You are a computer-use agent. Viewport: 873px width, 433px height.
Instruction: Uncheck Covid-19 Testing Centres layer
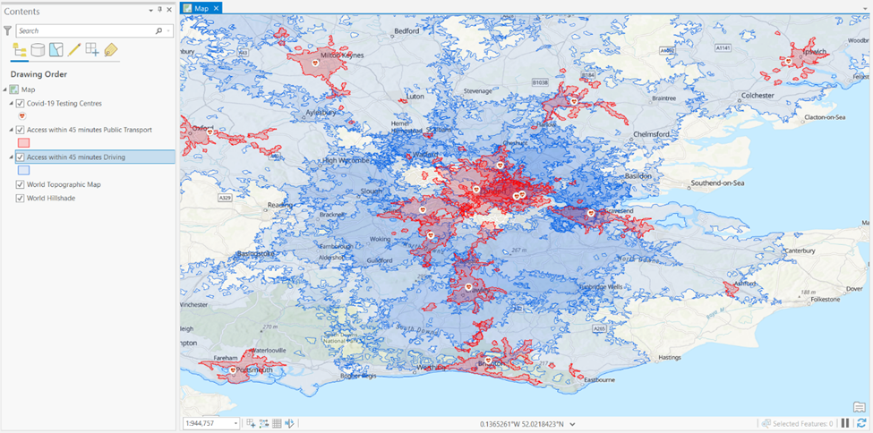[21, 104]
